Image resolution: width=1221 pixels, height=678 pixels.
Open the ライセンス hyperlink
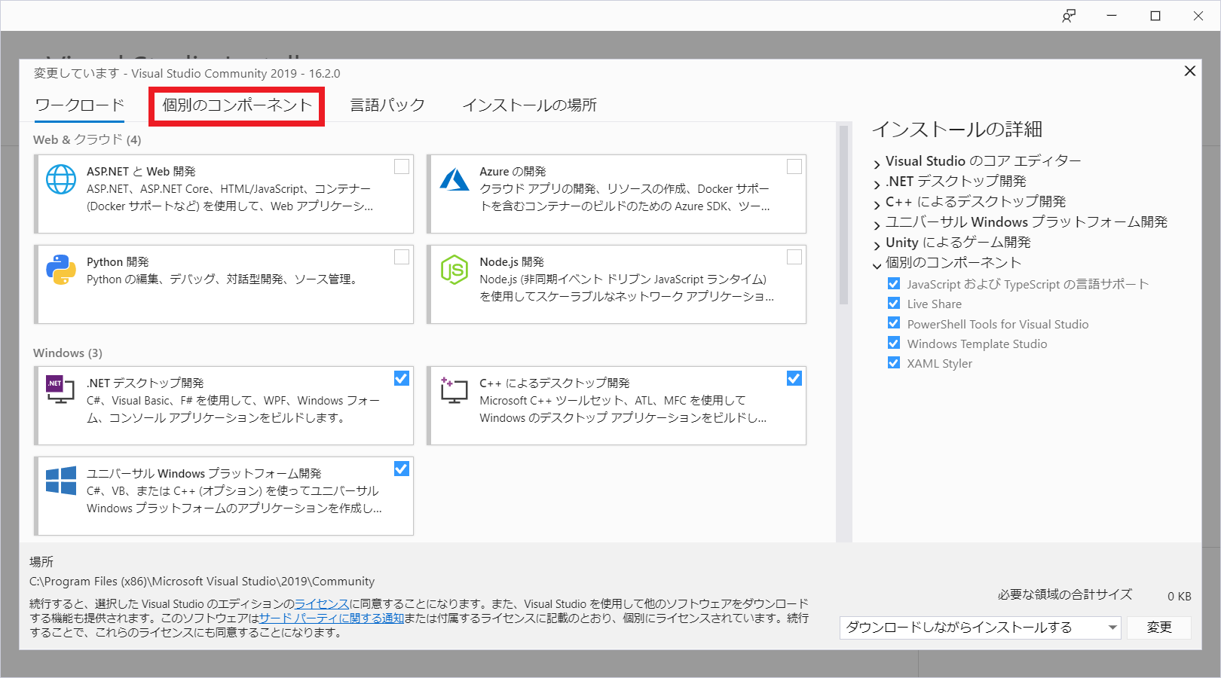[x=322, y=603]
